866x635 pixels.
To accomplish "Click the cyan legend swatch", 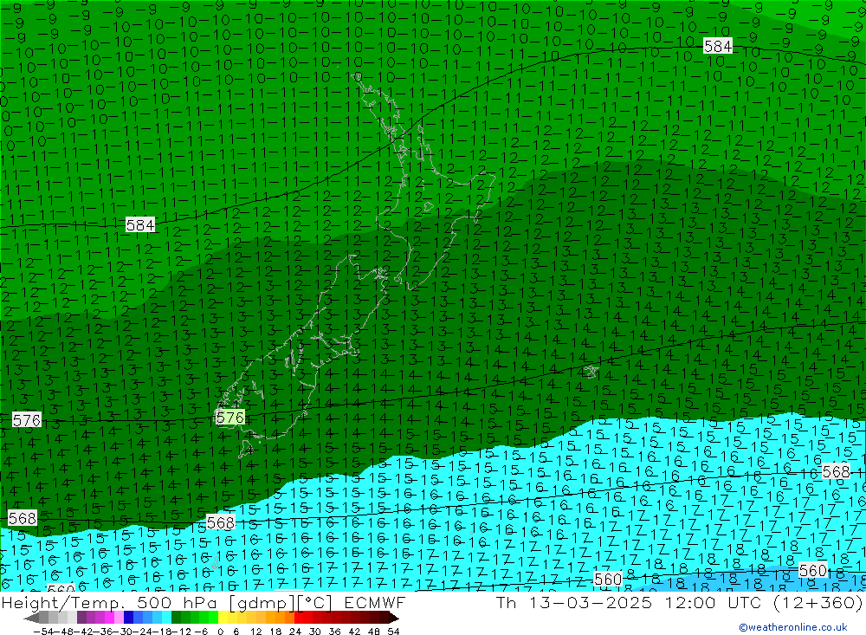I will tap(166, 618).
